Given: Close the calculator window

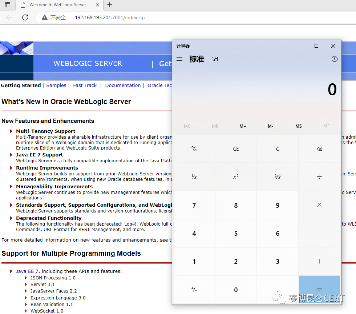Looking at the screenshot, I should (333, 46).
